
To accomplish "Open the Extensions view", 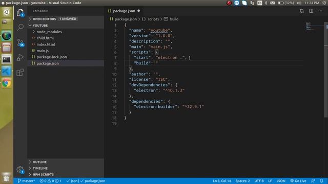I will pyautogui.click(x=20, y=73).
